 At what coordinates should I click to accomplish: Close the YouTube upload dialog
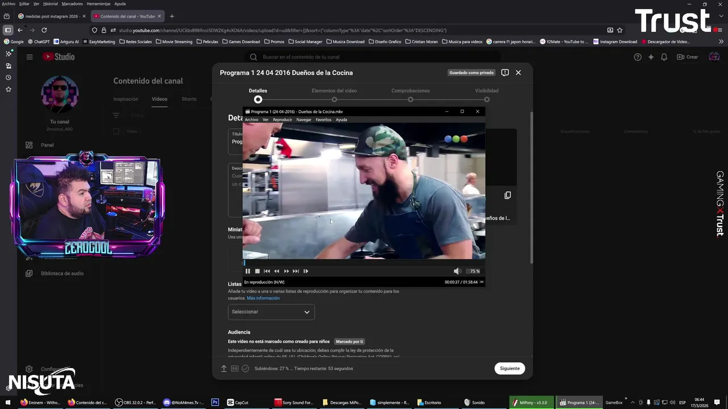518,73
